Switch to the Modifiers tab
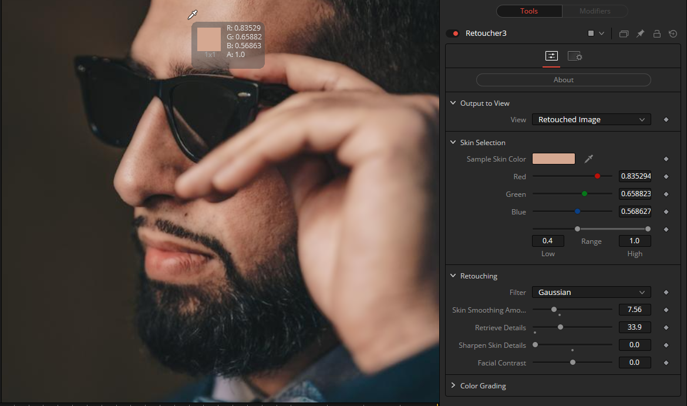The width and height of the screenshot is (687, 406). 595,11
